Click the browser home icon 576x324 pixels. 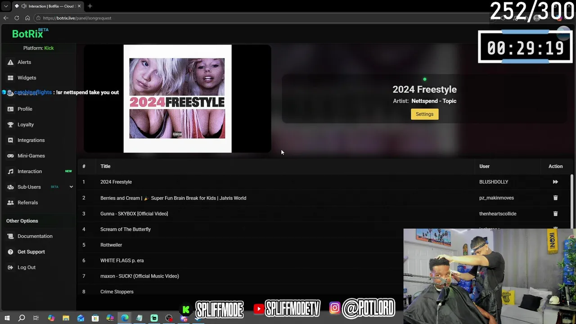click(x=27, y=18)
